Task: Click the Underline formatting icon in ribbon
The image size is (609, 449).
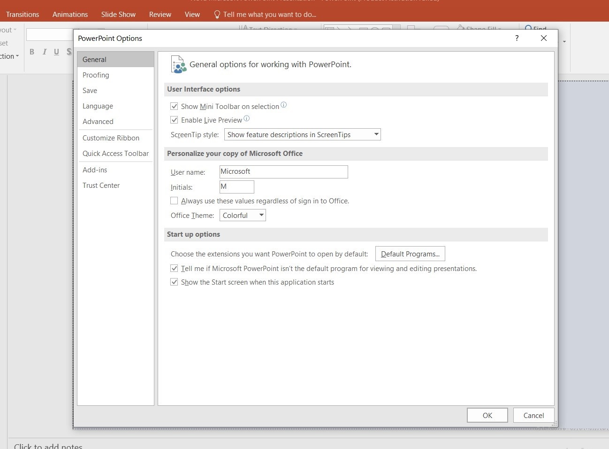Action: 56,52
